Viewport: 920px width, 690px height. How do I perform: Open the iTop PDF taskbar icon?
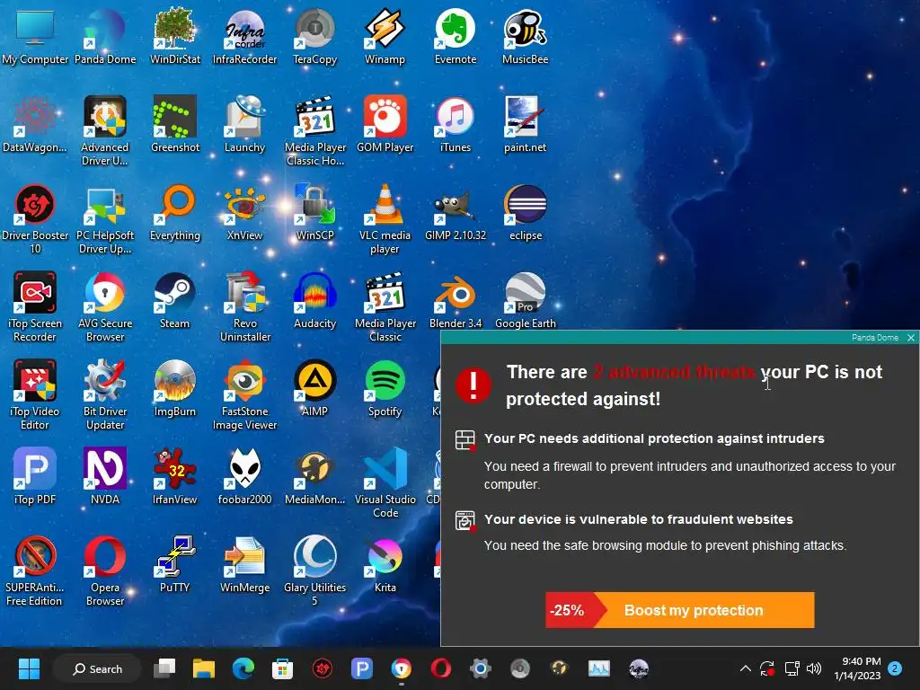tap(362, 668)
